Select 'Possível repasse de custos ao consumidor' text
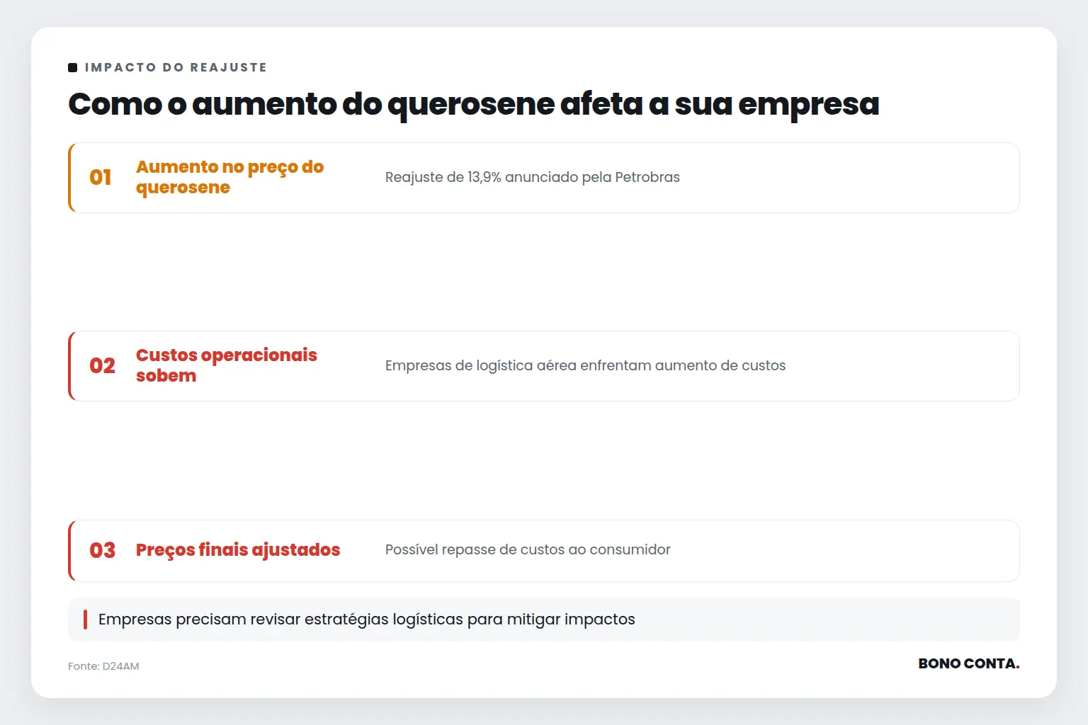The width and height of the screenshot is (1088, 725). pos(528,549)
